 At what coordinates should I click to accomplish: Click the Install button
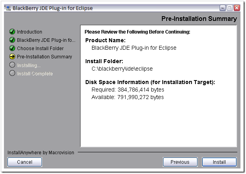tap(219, 162)
